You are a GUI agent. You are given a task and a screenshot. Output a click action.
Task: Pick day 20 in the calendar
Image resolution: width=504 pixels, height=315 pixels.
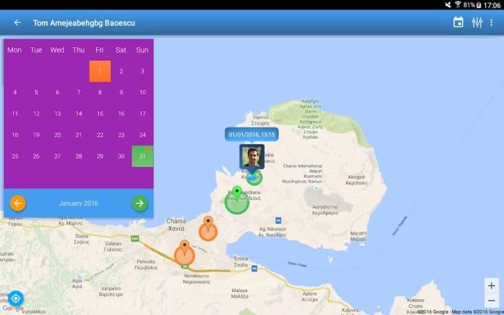pos(57,135)
